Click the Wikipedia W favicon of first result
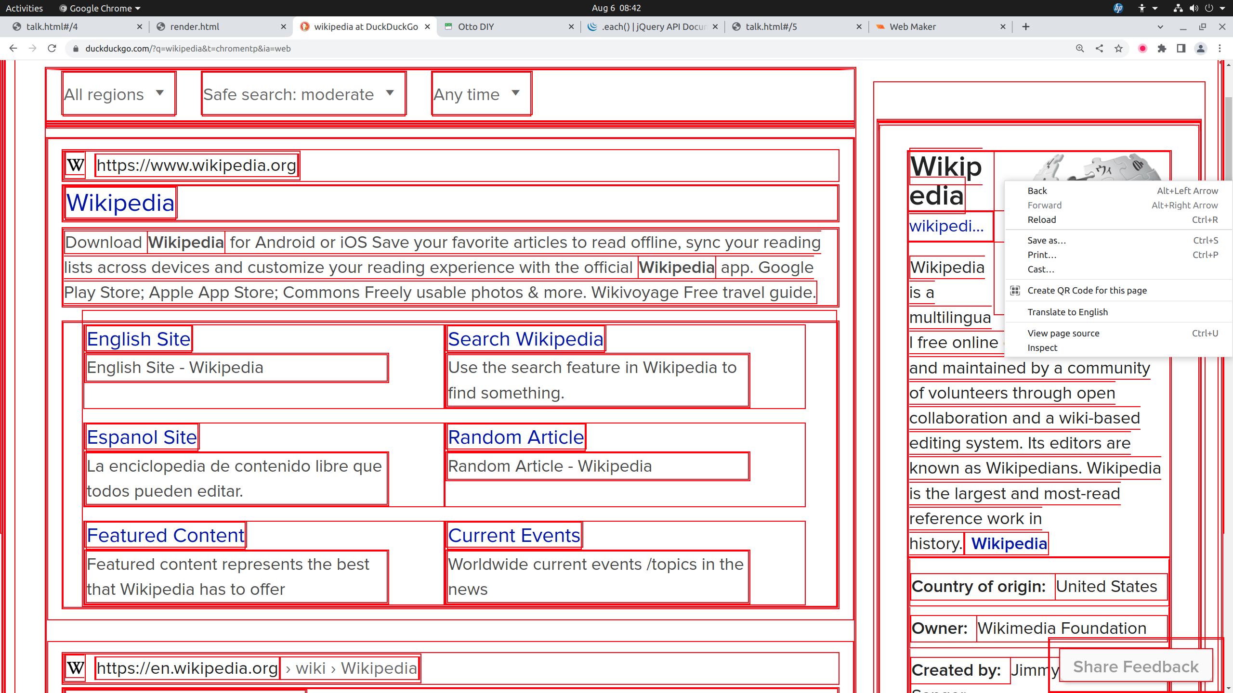Screen dimensions: 1233x693 point(76,166)
